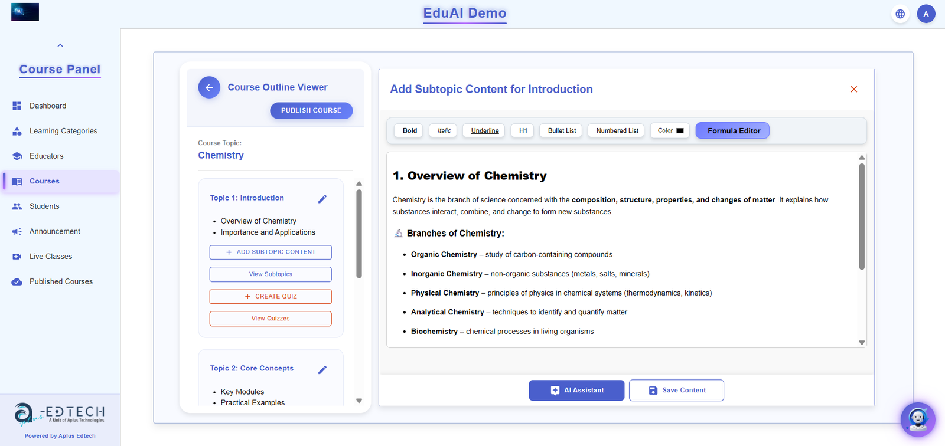Click the user avatar in top right

click(x=926, y=14)
